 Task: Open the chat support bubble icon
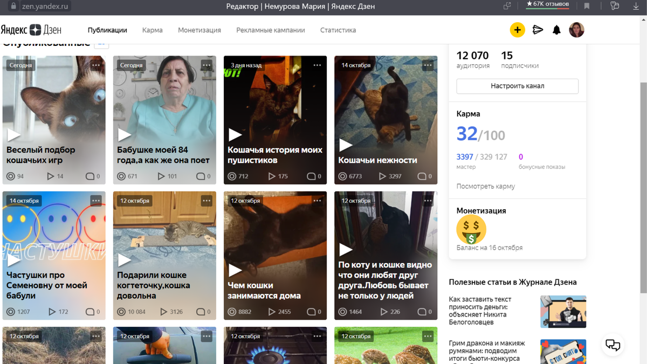coord(612,345)
